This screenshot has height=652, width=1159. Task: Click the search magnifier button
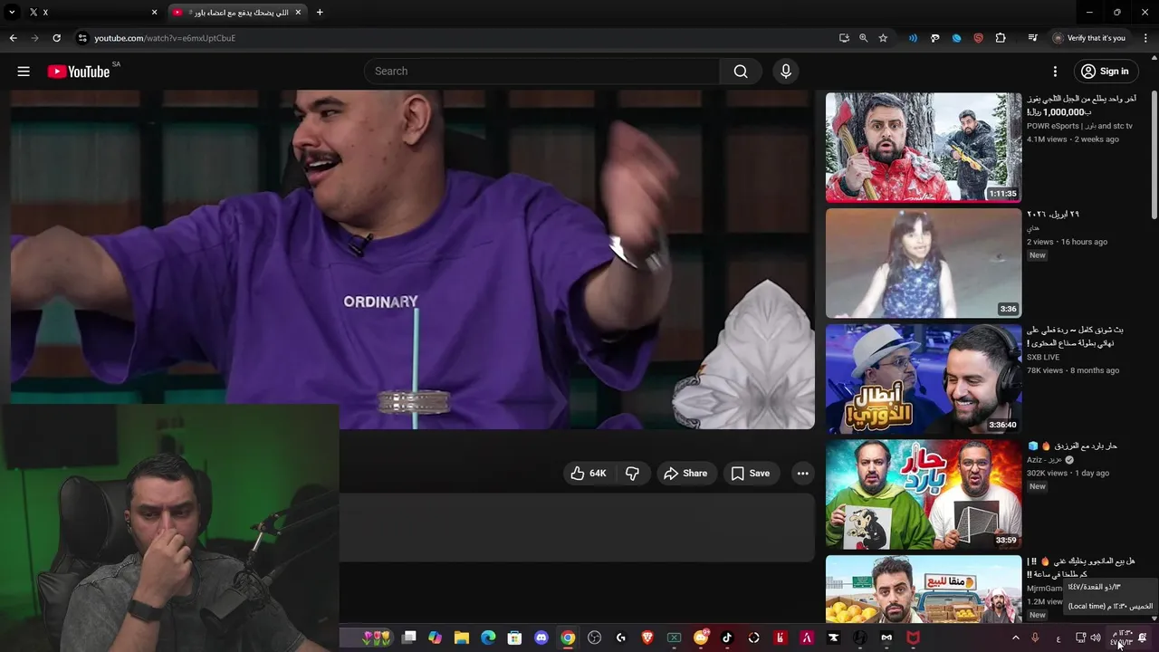(x=741, y=72)
